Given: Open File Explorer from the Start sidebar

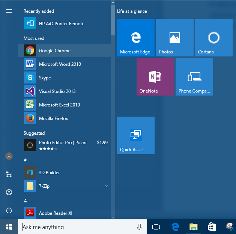Looking at the screenshot, I should (x=9, y=174).
